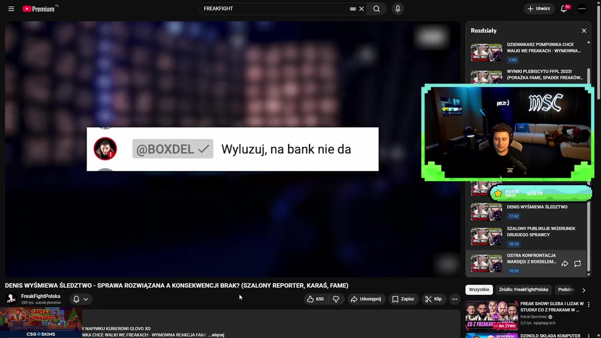Close the Rozdziały chapters panel
Image resolution: width=601 pixels, height=338 pixels.
[x=584, y=31]
